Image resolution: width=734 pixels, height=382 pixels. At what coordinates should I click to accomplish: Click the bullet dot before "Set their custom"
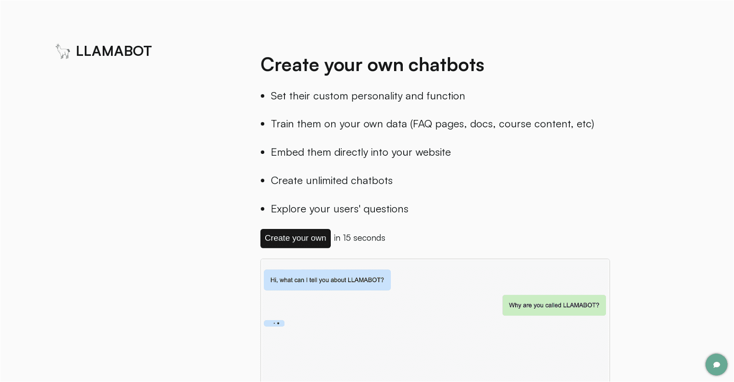tap(263, 96)
